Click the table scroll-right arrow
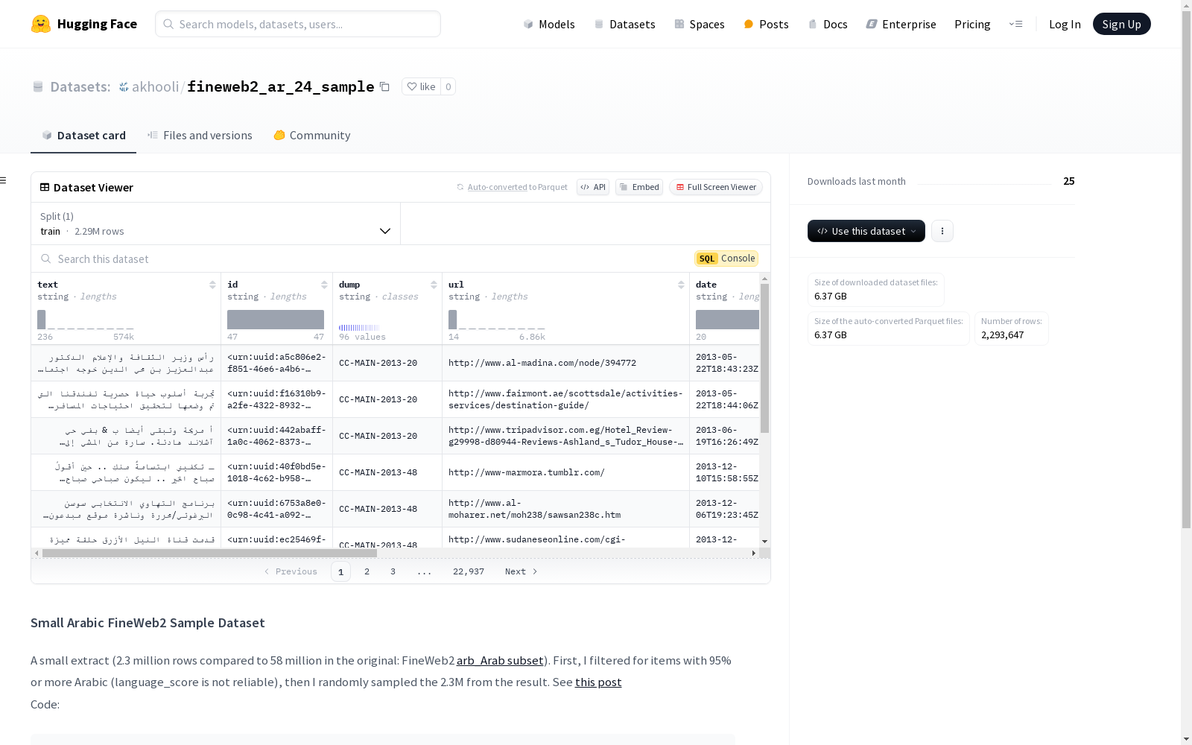1192x745 pixels. 754,553
